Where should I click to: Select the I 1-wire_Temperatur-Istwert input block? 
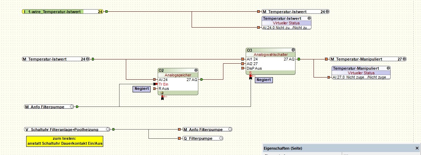tap(63, 12)
